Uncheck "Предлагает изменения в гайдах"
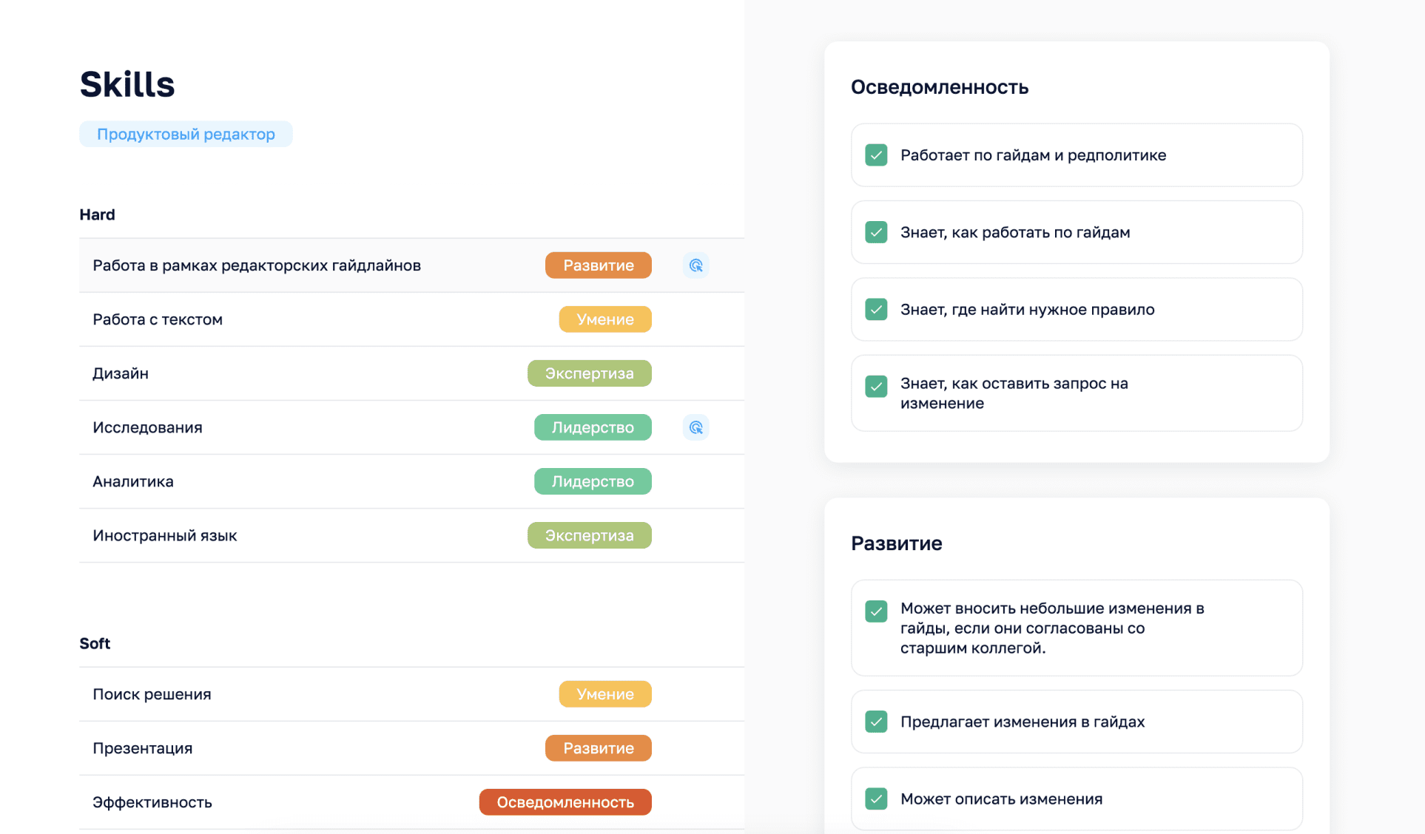Image resolution: width=1425 pixels, height=834 pixels. pyautogui.click(x=875, y=721)
